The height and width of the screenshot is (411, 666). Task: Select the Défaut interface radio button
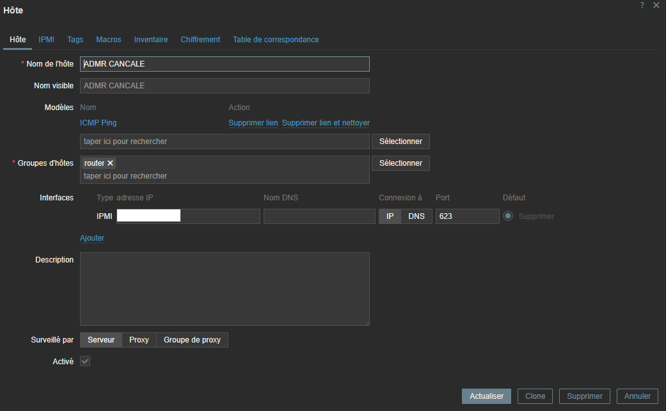click(508, 216)
